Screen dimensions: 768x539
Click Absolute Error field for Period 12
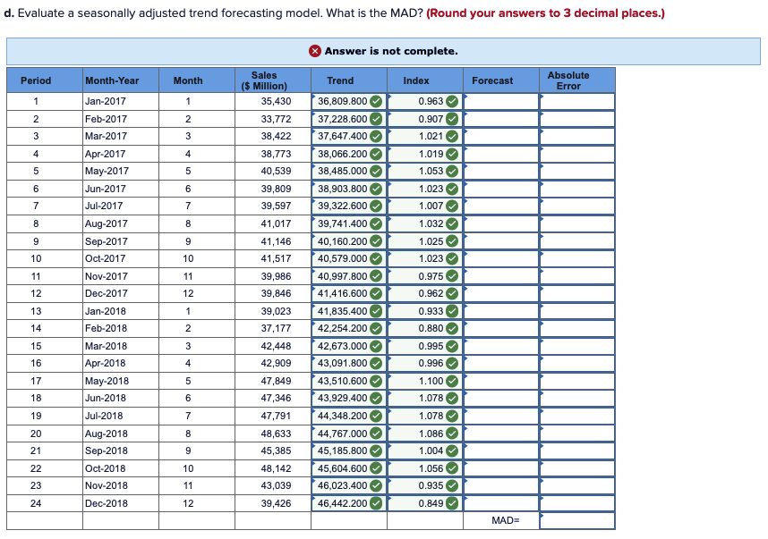[x=576, y=293]
